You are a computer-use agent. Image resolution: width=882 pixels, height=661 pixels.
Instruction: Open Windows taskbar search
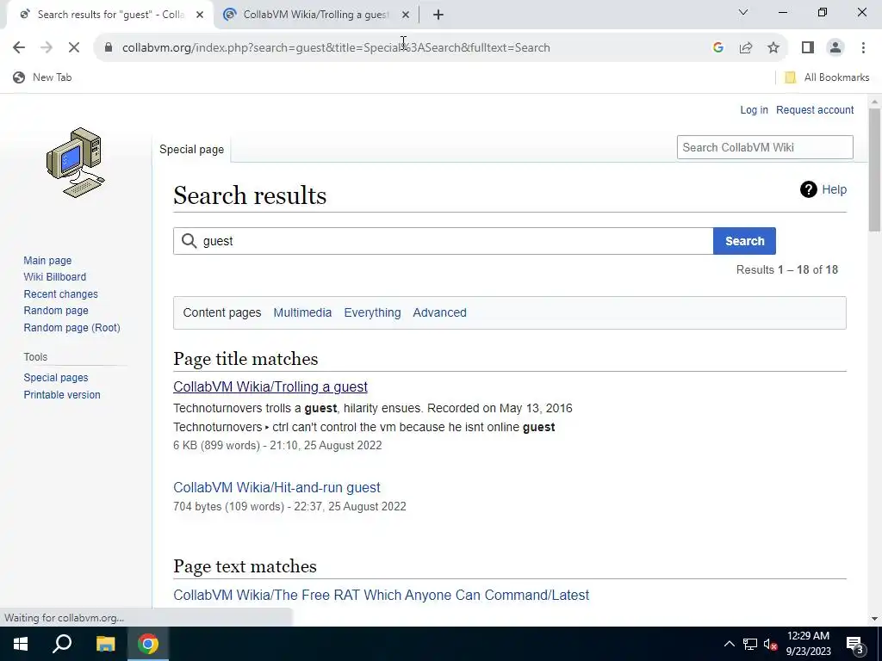[62, 644]
